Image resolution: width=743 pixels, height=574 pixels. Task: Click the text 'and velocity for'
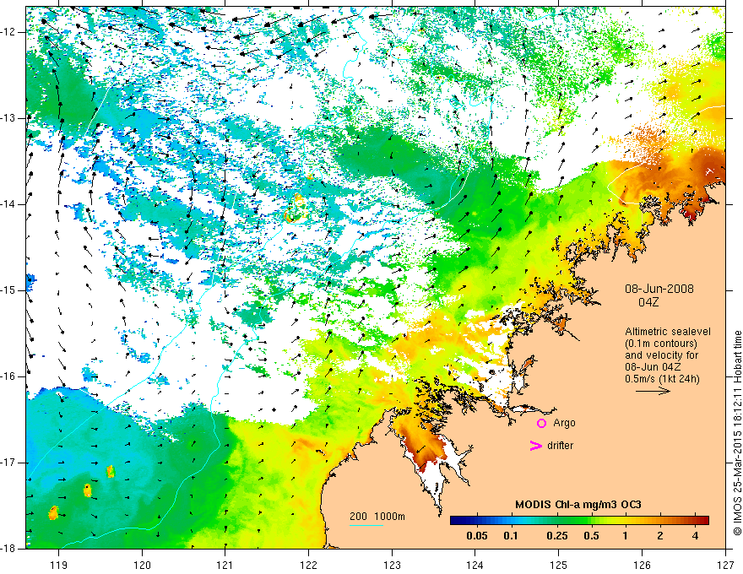[661, 355]
